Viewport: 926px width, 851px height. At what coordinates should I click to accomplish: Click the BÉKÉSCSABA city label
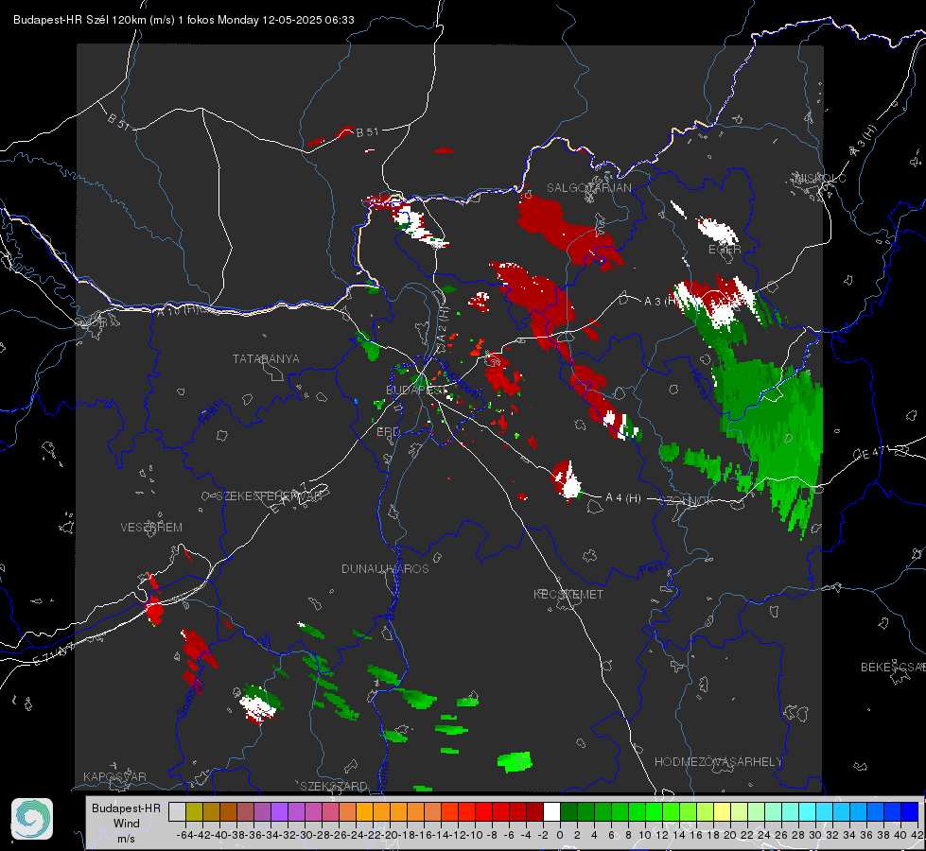[893, 667]
